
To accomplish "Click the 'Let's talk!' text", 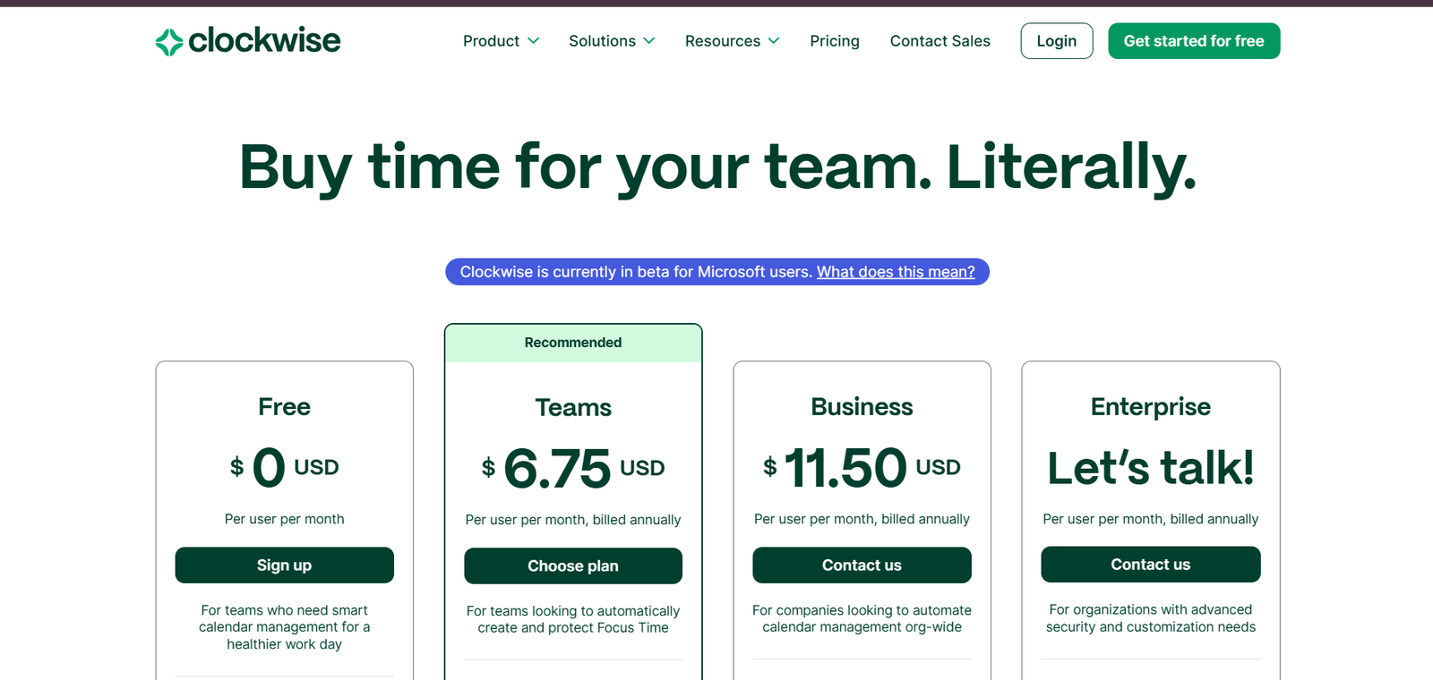I will 1151,468.
